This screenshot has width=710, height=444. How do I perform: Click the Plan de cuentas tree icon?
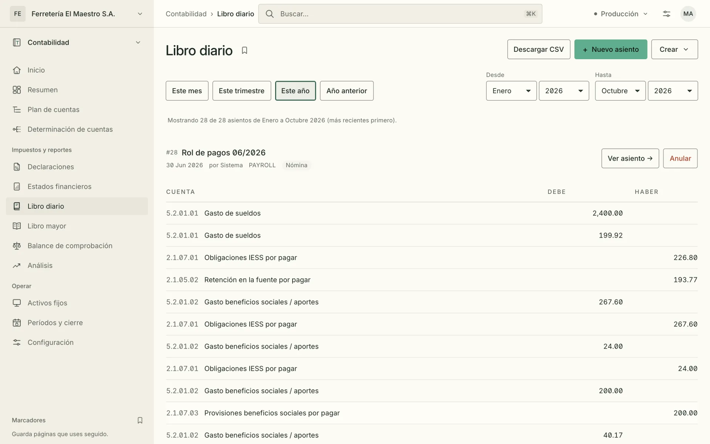(17, 110)
